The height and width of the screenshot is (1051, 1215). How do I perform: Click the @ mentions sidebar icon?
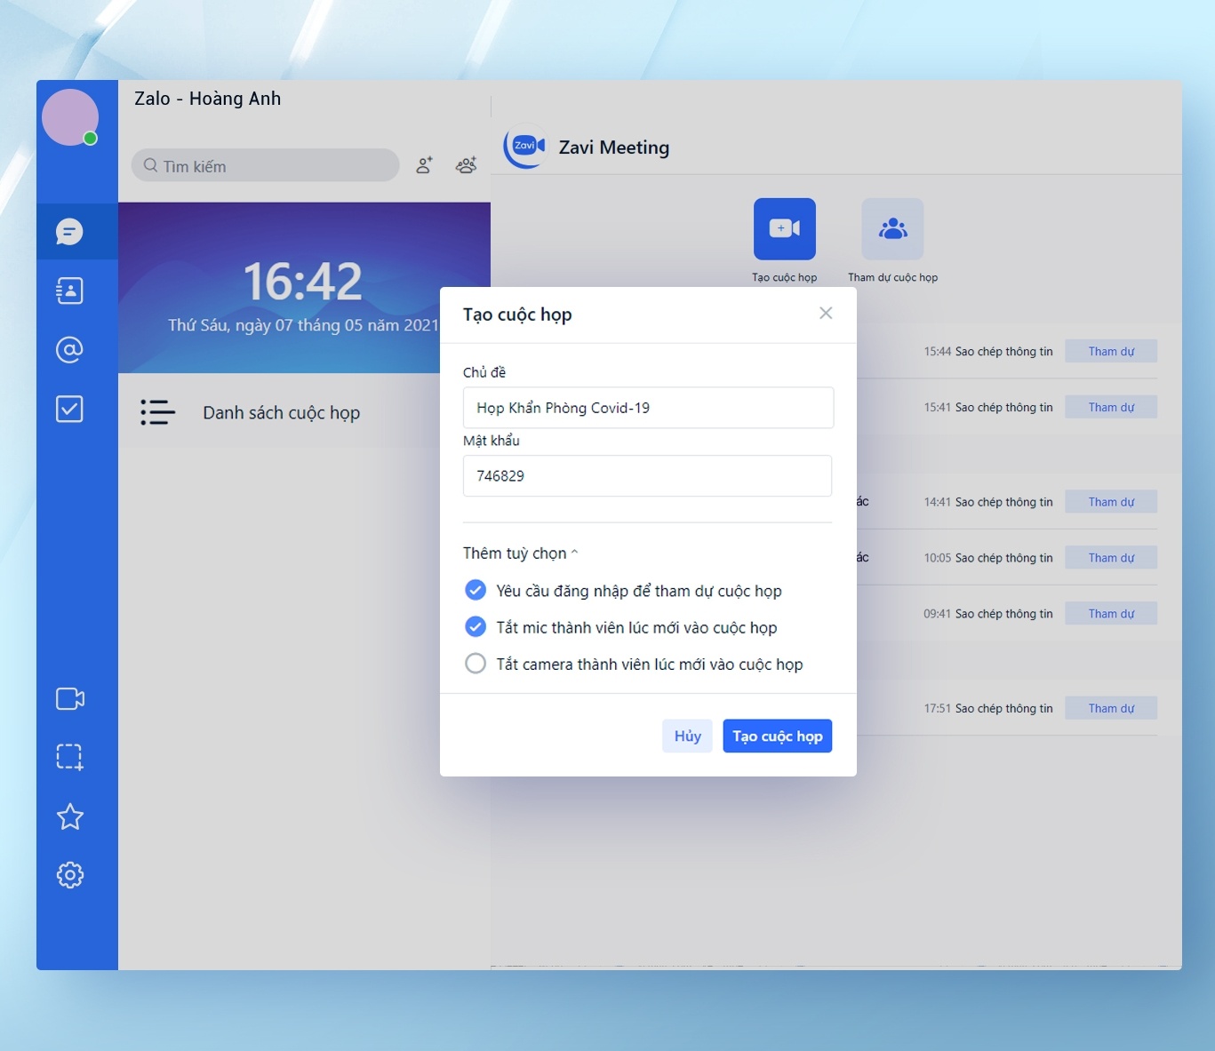click(x=69, y=350)
